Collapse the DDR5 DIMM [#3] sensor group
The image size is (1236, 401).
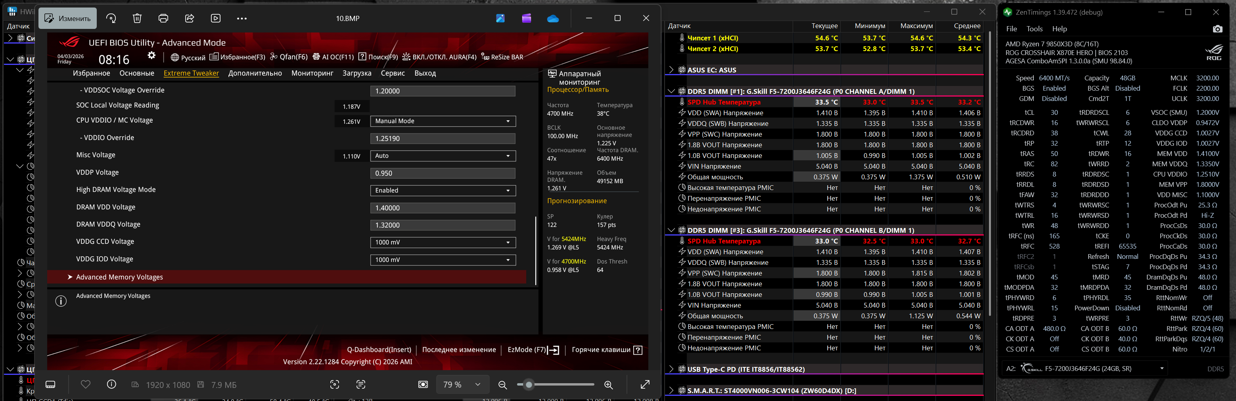671,230
